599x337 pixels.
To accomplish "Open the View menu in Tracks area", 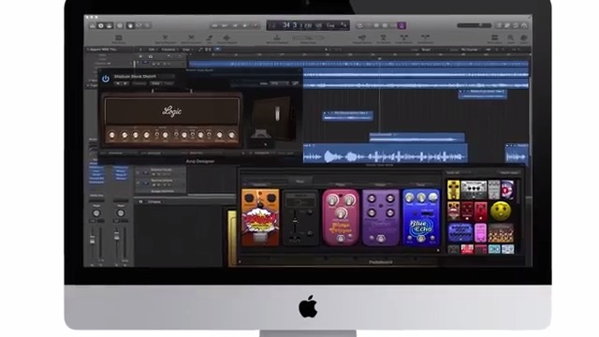I will [x=186, y=50].
